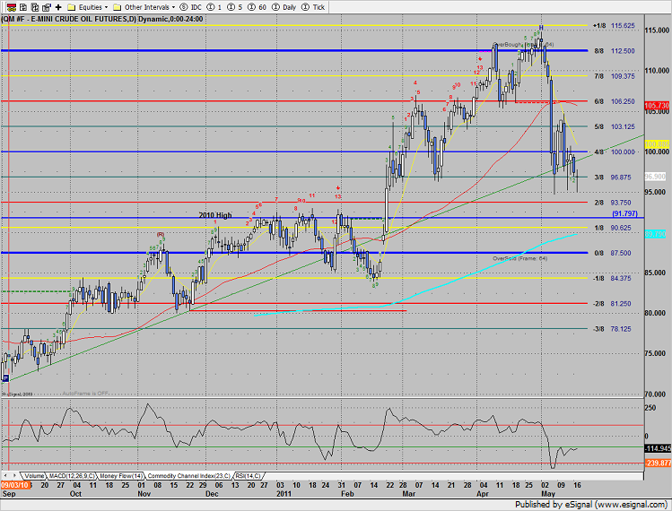The width and height of the screenshot is (672, 511).
Task: Click the 5/8 103.125 level label
Action: click(x=615, y=126)
